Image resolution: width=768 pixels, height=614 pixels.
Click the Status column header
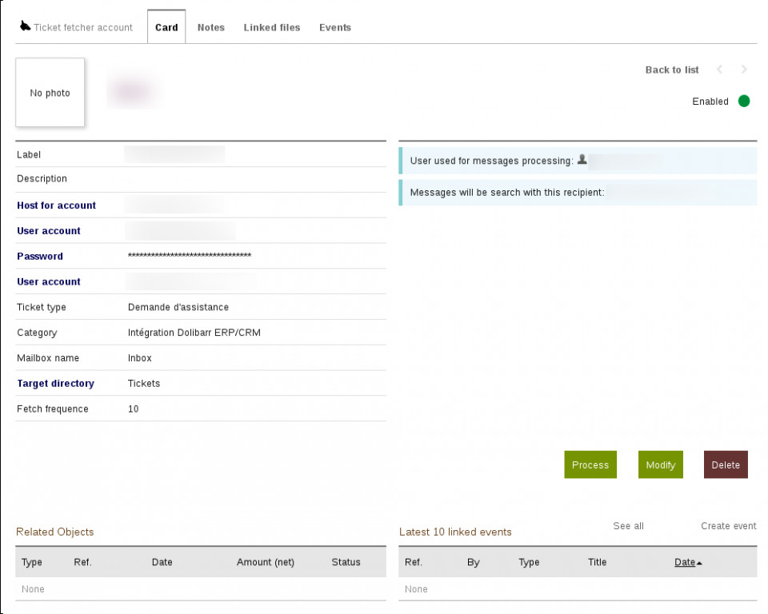346,562
